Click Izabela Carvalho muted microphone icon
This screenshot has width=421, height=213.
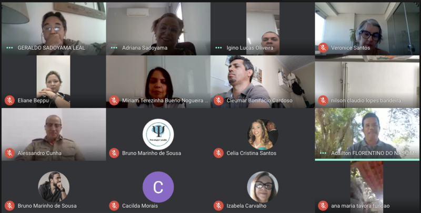(x=218, y=206)
